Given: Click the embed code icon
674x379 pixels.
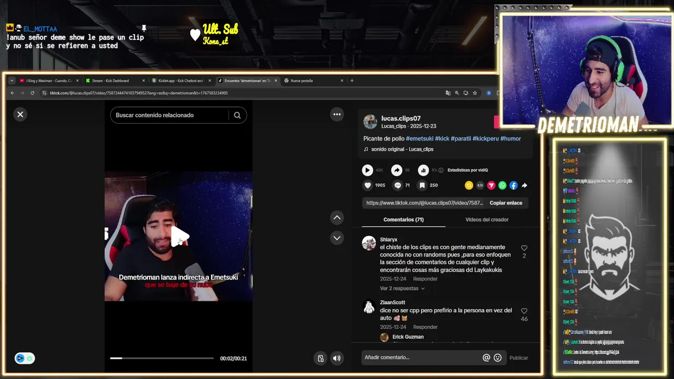Looking at the screenshot, I should tap(480, 185).
